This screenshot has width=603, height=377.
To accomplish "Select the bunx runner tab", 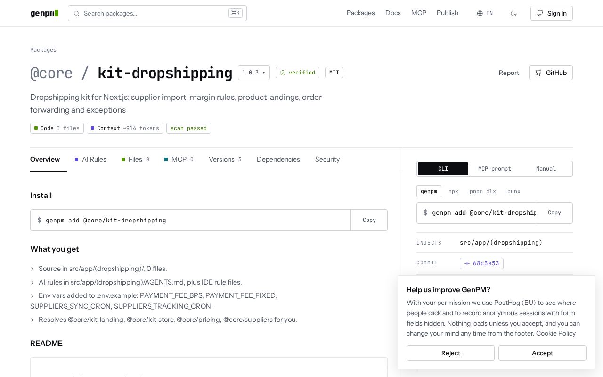I will [x=514, y=191].
